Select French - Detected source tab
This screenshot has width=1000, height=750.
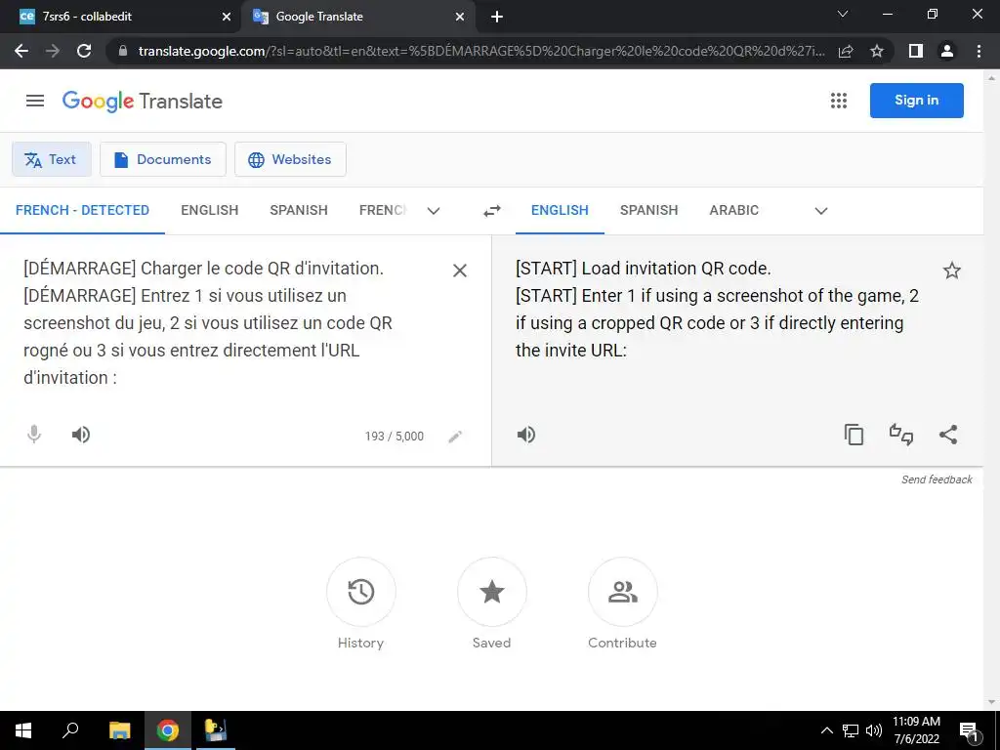coord(82,211)
